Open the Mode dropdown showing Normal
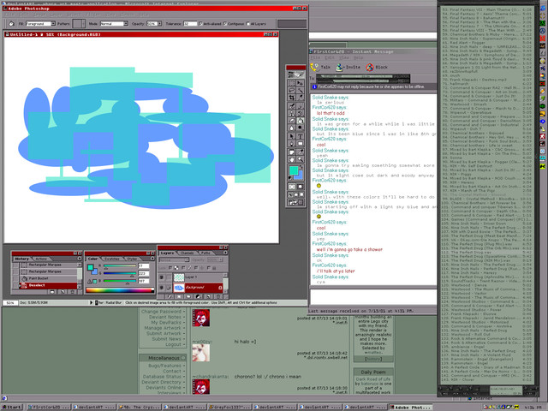Image resolution: width=548 pixels, height=411 pixels. [126, 24]
